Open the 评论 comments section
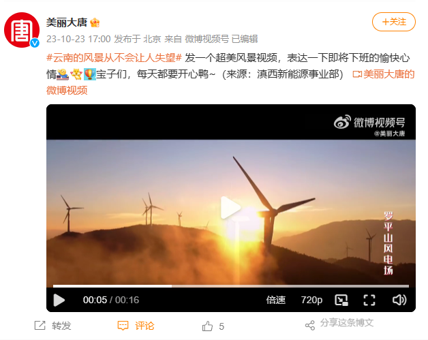This screenshot has width=428, height=340. tap(136, 326)
